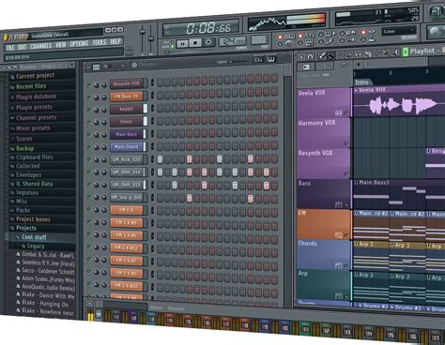Open the FILE menu
This screenshot has width=445, height=345.
point(10,48)
